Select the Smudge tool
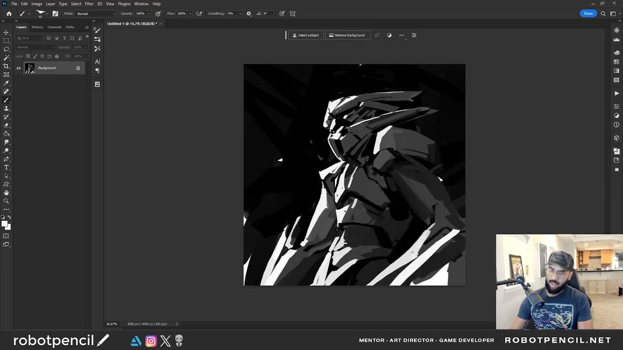Image resolution: width=623 pixels, height=350 pixels. 6,142
